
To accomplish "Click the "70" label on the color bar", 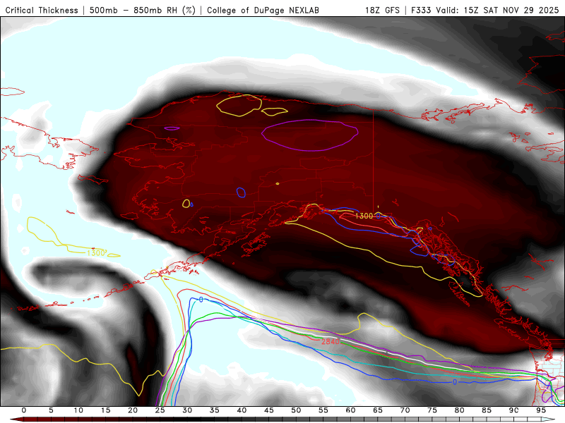I will coord(405,410).
